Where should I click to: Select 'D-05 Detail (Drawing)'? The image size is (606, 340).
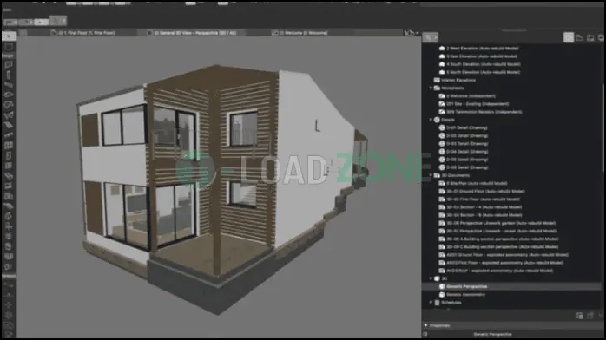pyautogui.click(x=466, y=160)
